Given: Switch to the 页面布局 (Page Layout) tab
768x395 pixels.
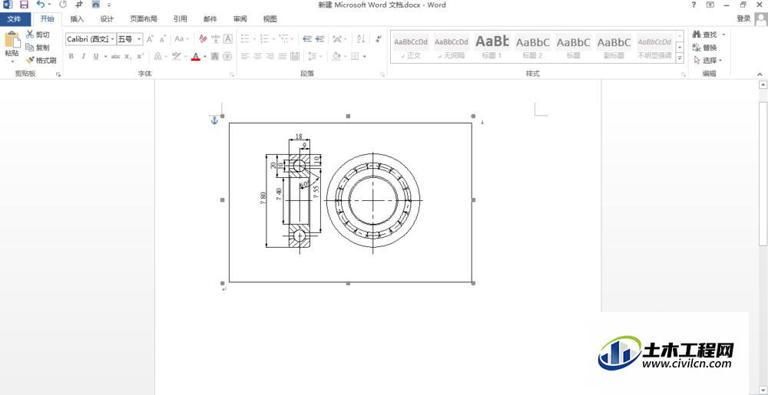Looking at the screenshot, I should pyautogui.click(x=144, y=19).
